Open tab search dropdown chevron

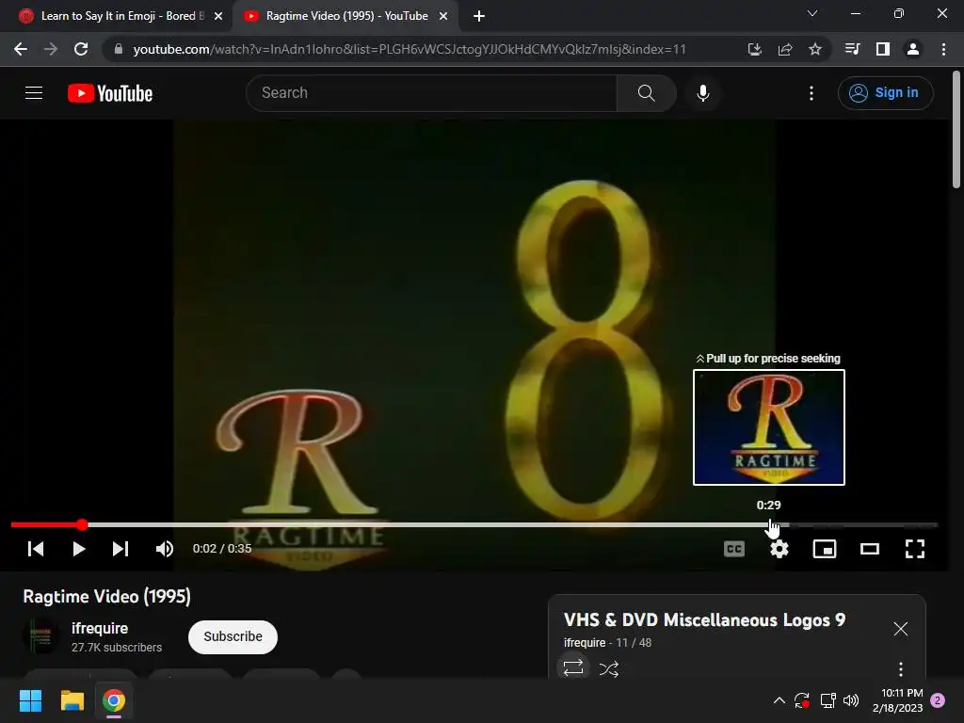click(x=812, y=13)
